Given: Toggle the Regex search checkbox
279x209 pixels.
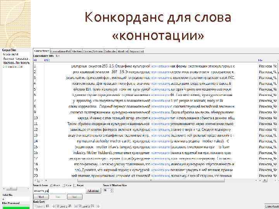Looking at the screenshot, I should [x=75, y=185].
